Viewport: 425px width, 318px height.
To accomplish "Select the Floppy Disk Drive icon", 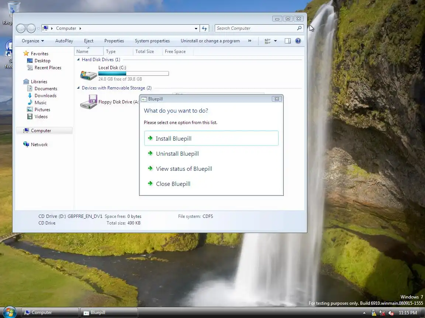I will [x=89, y=102].
